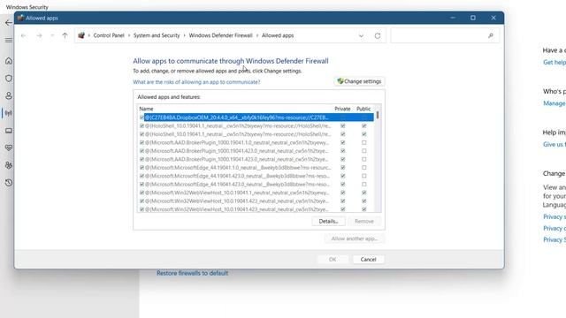This screenshot has height=318, width=566.
Task: Expand the address bar history dropdown
Action: (361, 35)
